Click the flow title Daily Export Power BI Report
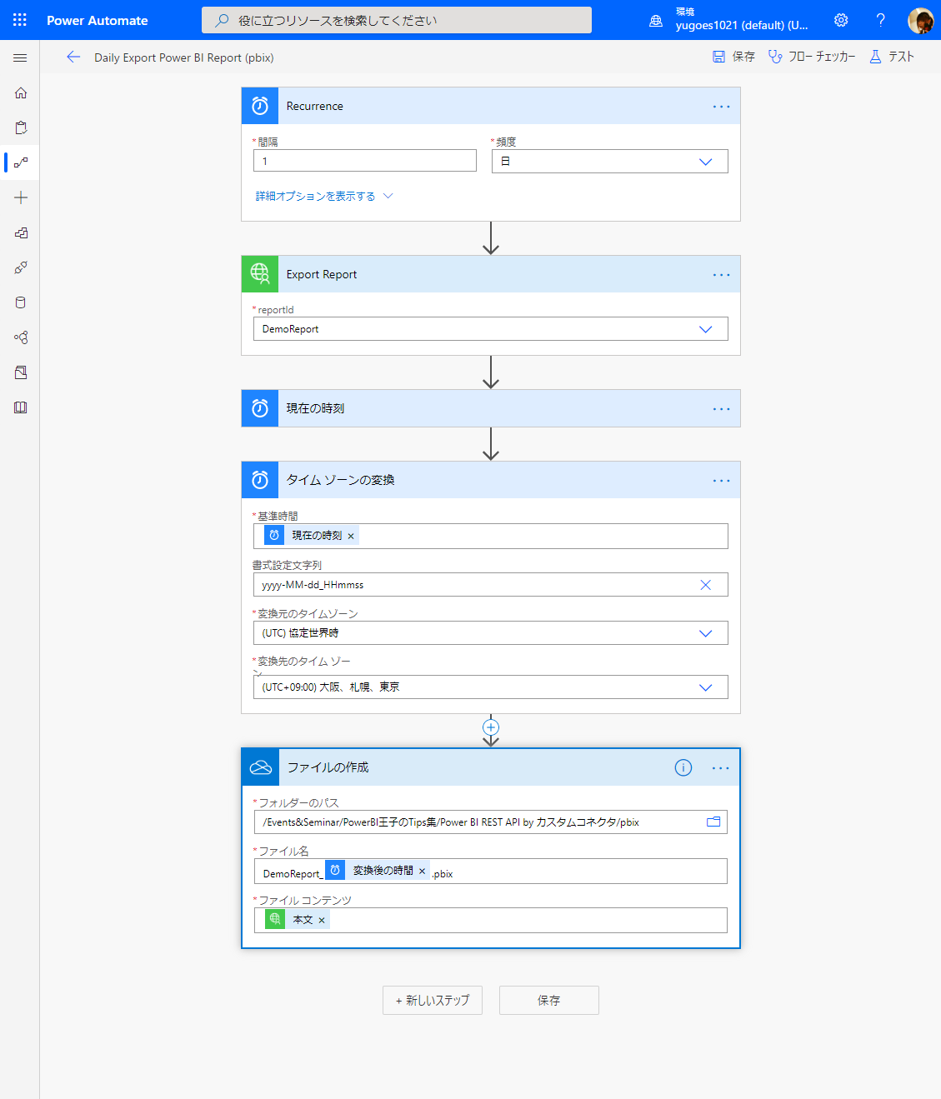Screen dimensions: 941x1099 coord(184,57)
